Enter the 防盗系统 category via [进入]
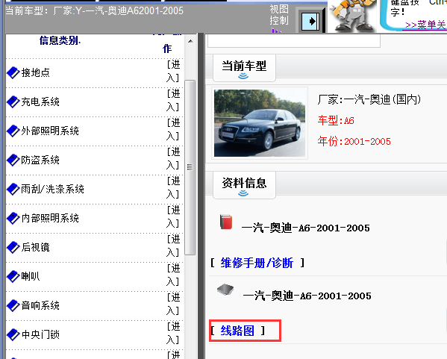The image size is (447, 359). [173, 158]
